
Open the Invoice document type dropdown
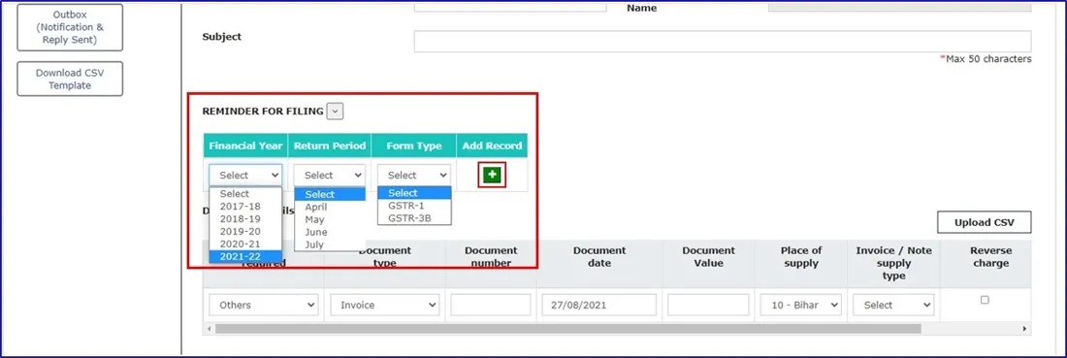[385, 305]
